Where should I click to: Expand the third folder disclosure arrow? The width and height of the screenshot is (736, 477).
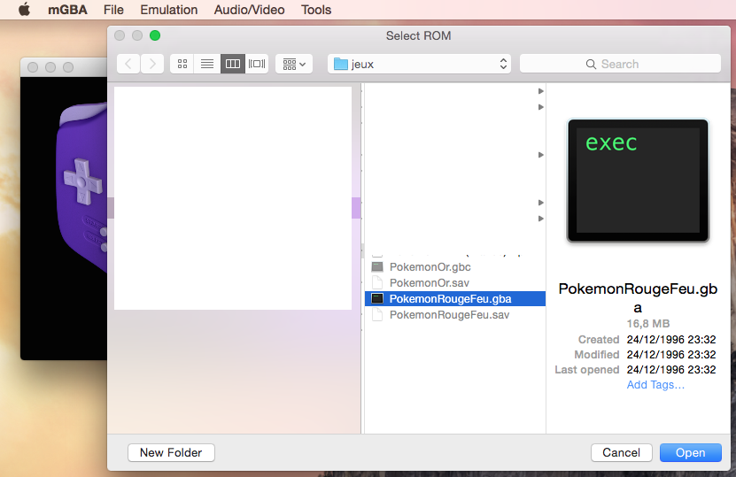point(541,155)
